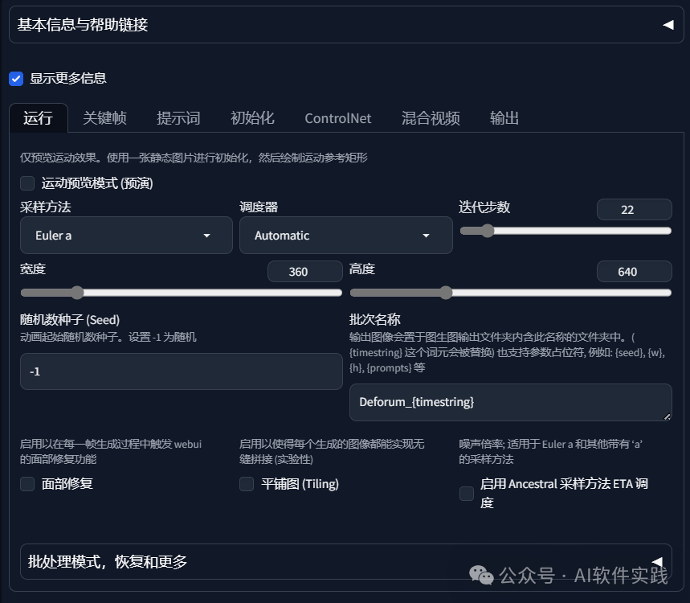Image resolution: width=690 pixels, height=603 pixels.
Task: Click the 迭代步数 label
Action: [x=484, y=207]
